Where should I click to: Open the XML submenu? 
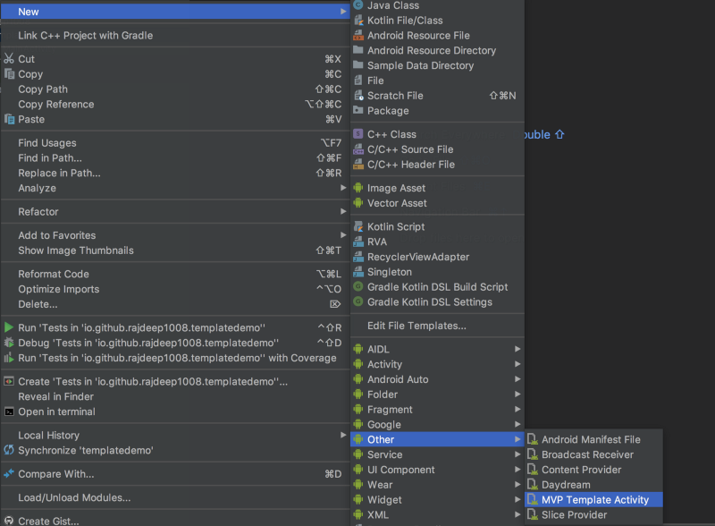(x=438, y=514)
